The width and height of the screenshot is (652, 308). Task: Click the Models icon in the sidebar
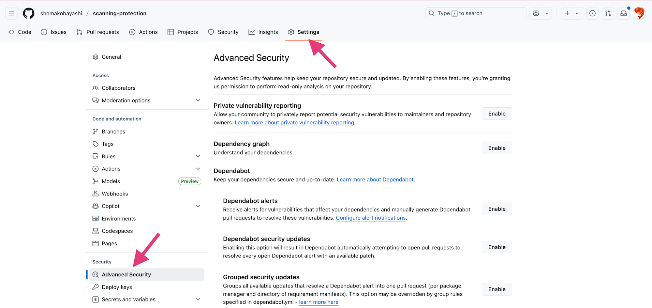pyautogui.click(x=96, y=181)
